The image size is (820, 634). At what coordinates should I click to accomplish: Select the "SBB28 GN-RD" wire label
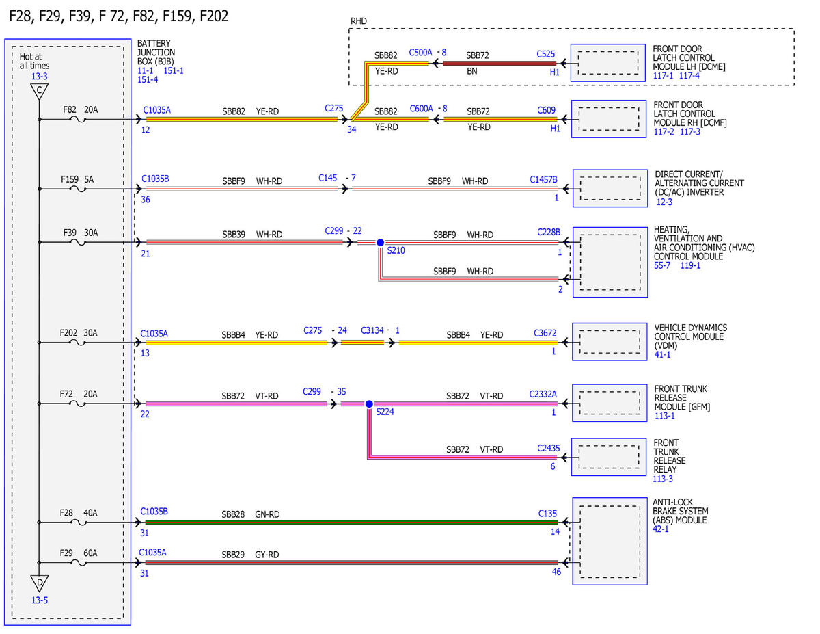250,513
